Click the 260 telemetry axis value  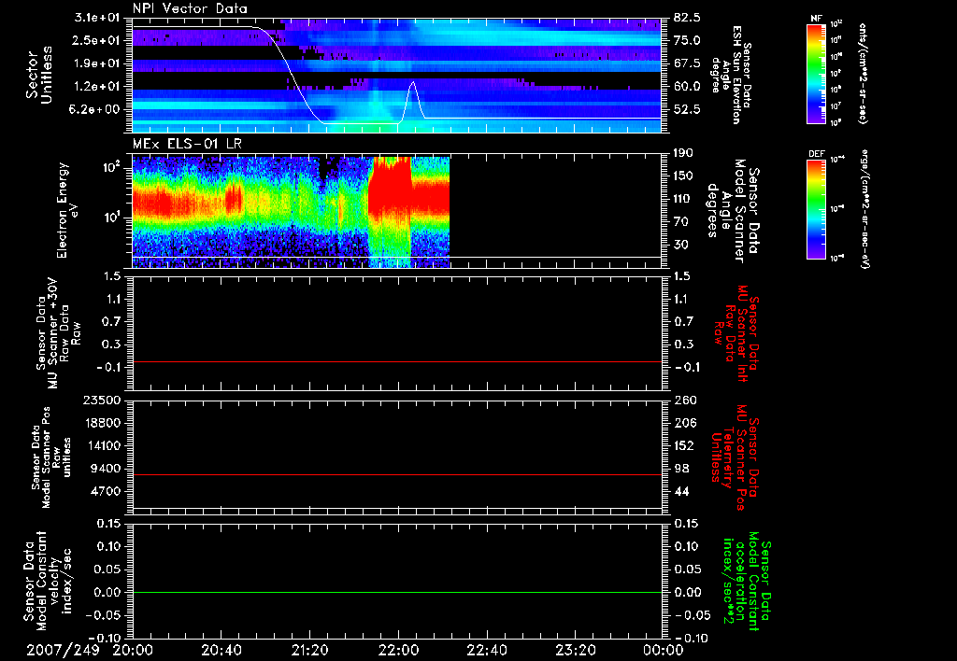[x=684, y=400]
